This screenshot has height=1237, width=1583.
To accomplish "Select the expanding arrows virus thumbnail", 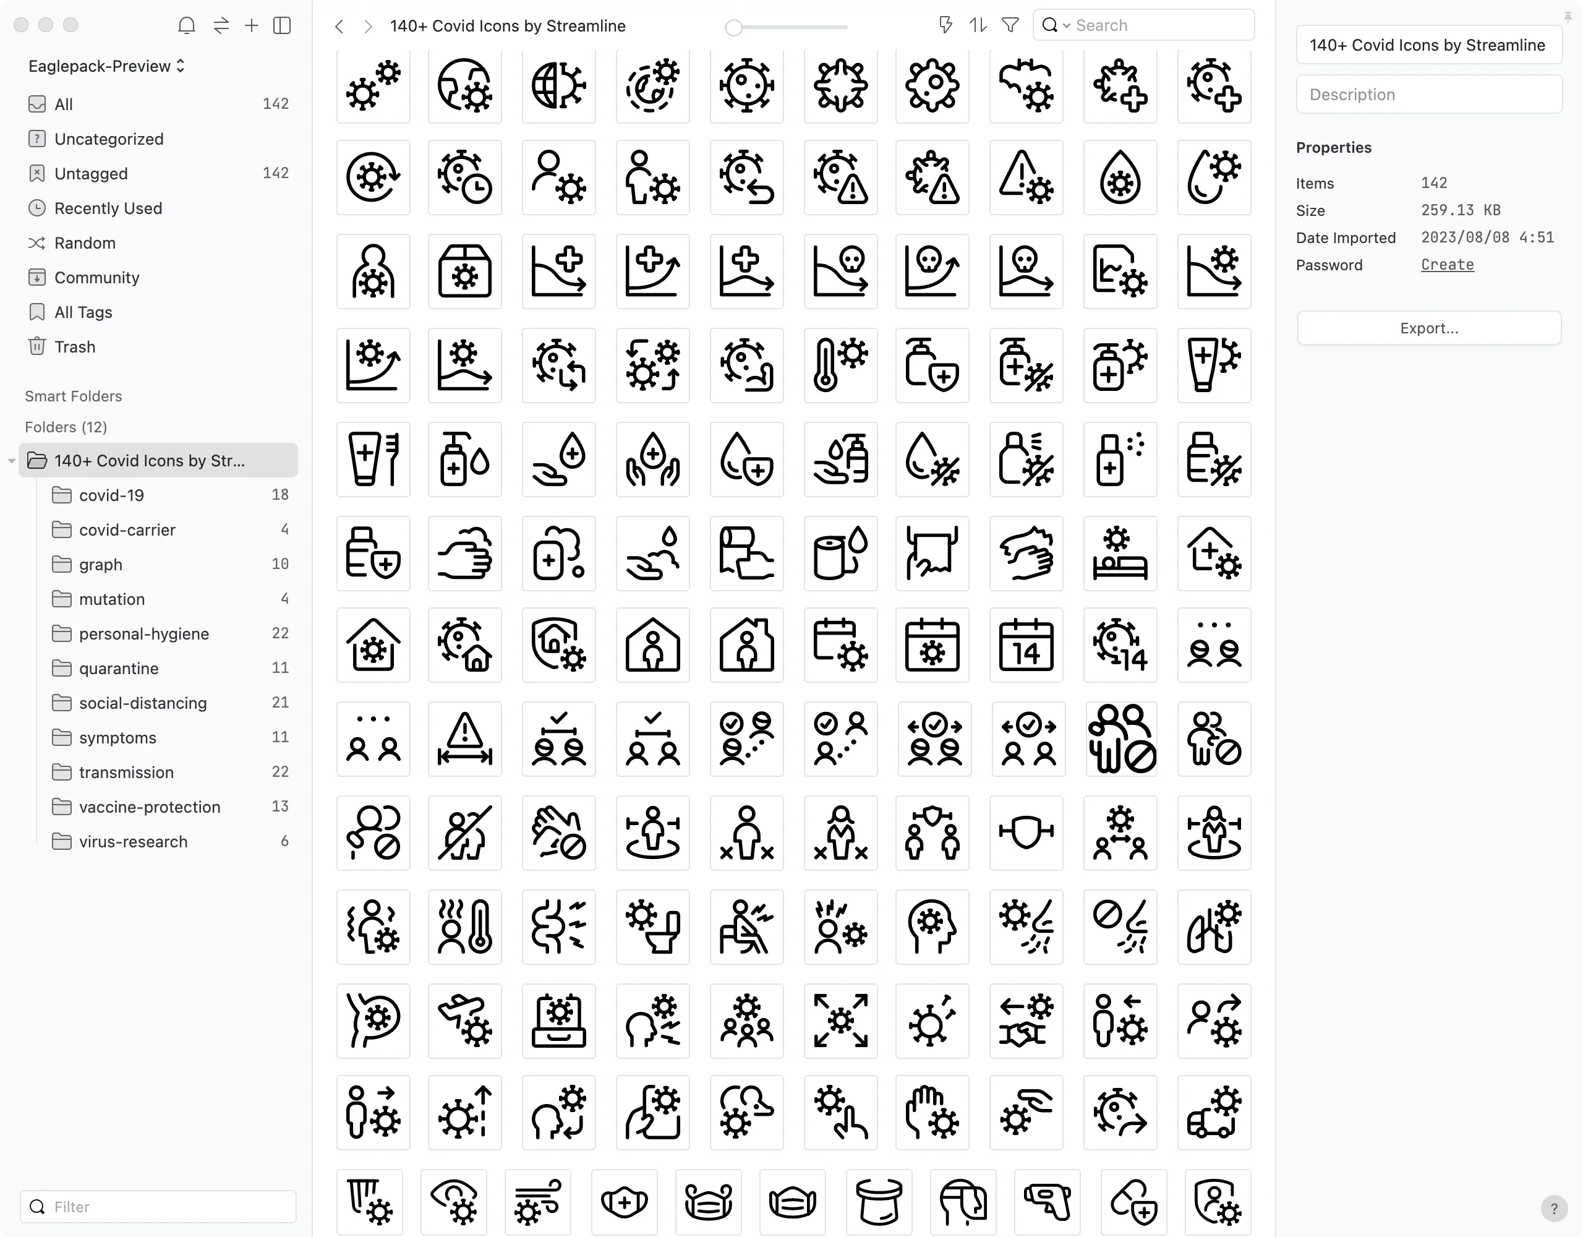I will tap(841, 1021).
